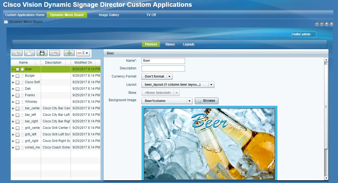Open the Layout beer_layout dropdown
Screen dimensions: 338x183
pyautogui.click(x=178, y=85)
